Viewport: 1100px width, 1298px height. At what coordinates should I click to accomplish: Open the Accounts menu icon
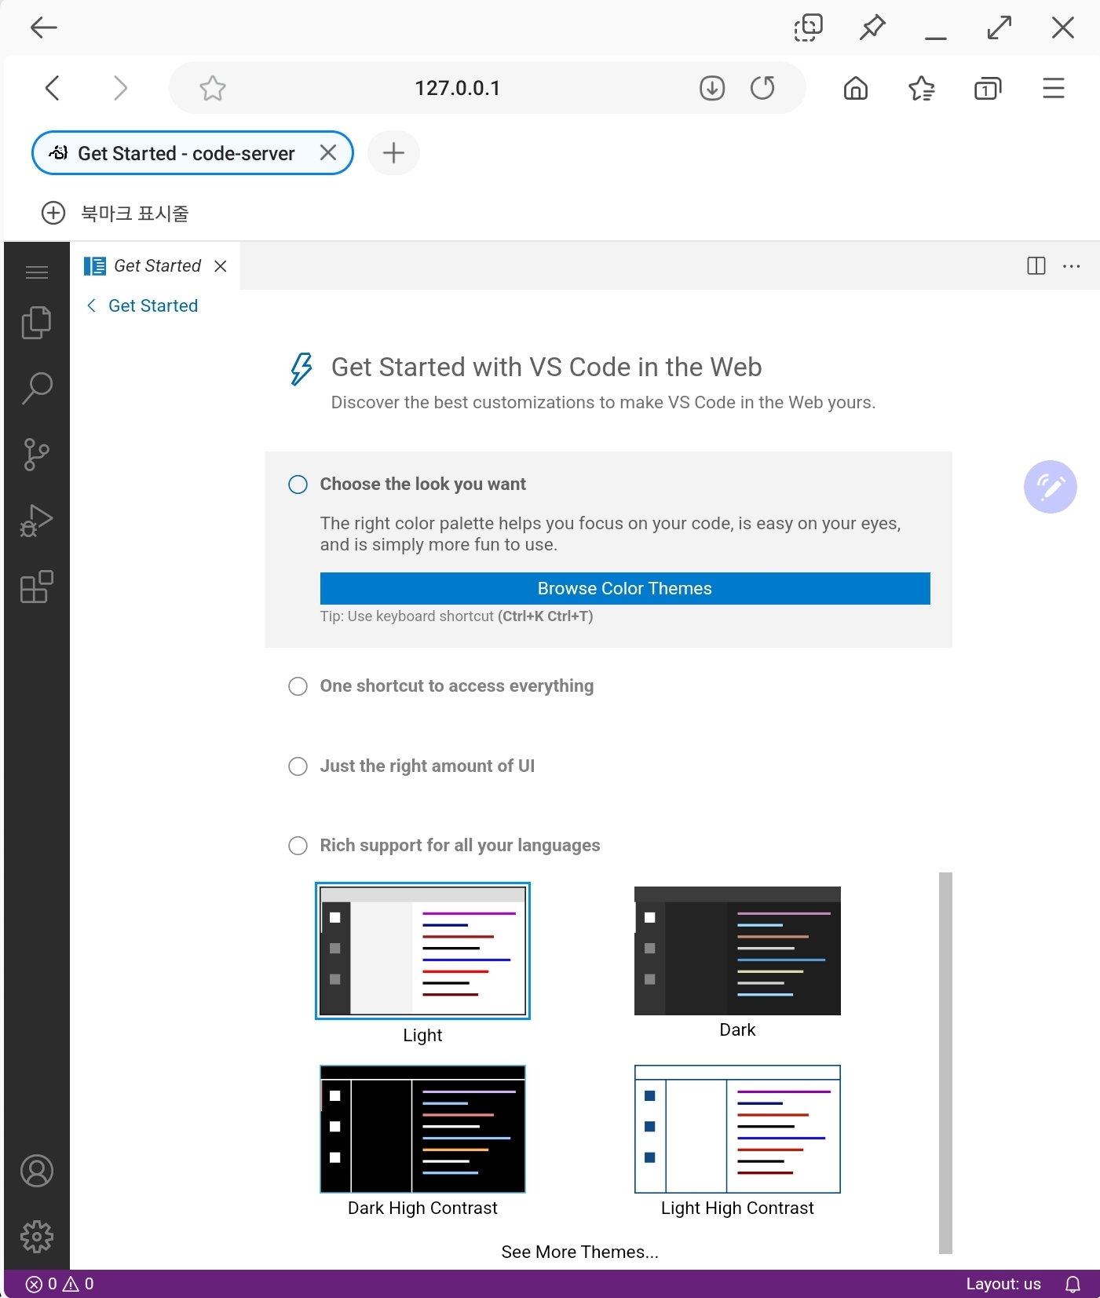36,1171
